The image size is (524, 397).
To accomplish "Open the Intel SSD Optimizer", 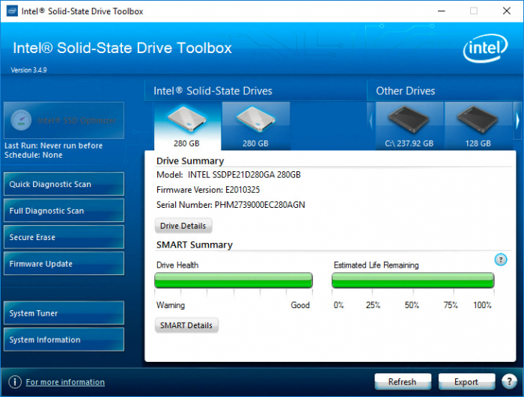I will [64, 120].
